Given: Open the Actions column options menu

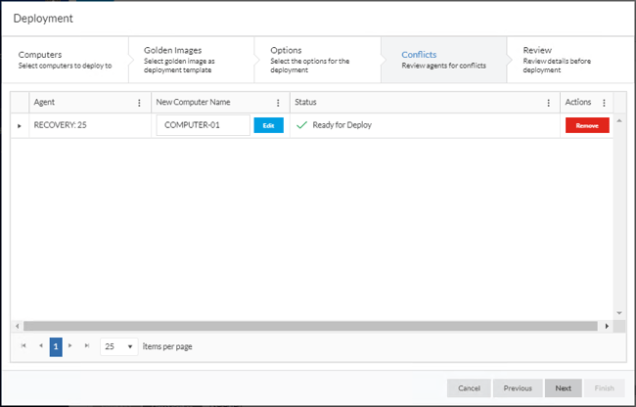Looking at the screenshot, I should coord(604,103).
